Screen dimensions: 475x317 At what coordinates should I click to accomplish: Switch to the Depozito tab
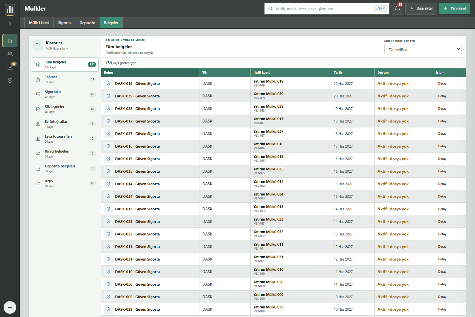87,23
